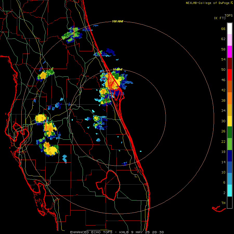
Task: Click the 58 legend value
Action: pyautogui.click(x=223, y=49)
